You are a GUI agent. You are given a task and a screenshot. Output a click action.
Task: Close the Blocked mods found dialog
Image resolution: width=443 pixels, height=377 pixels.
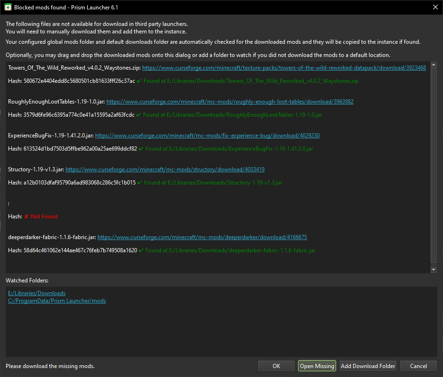click(435, 8)
